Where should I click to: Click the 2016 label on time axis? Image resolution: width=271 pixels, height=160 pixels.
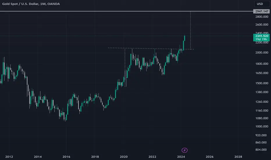pos(66,157)
